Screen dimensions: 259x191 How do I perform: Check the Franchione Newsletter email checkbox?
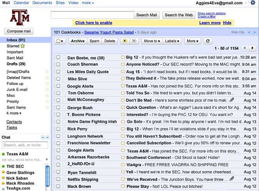[58, 143]
